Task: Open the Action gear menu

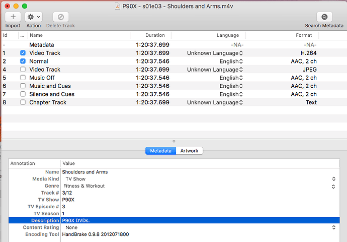Action: [x=34, y=17]
